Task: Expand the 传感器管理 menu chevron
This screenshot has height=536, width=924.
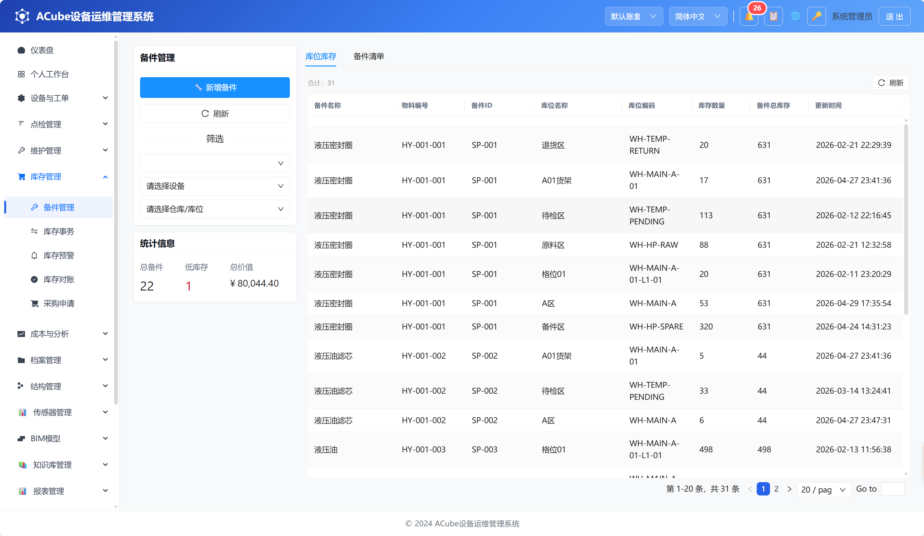Action: pyautogui.click(x=105, y=412)
